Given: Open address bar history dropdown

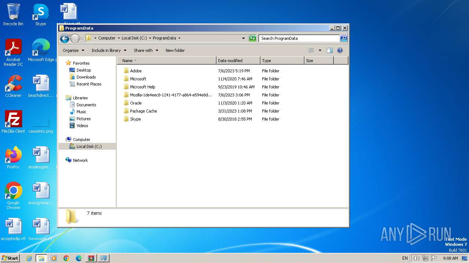Looking at the screenshot, I should pos(243,38).
